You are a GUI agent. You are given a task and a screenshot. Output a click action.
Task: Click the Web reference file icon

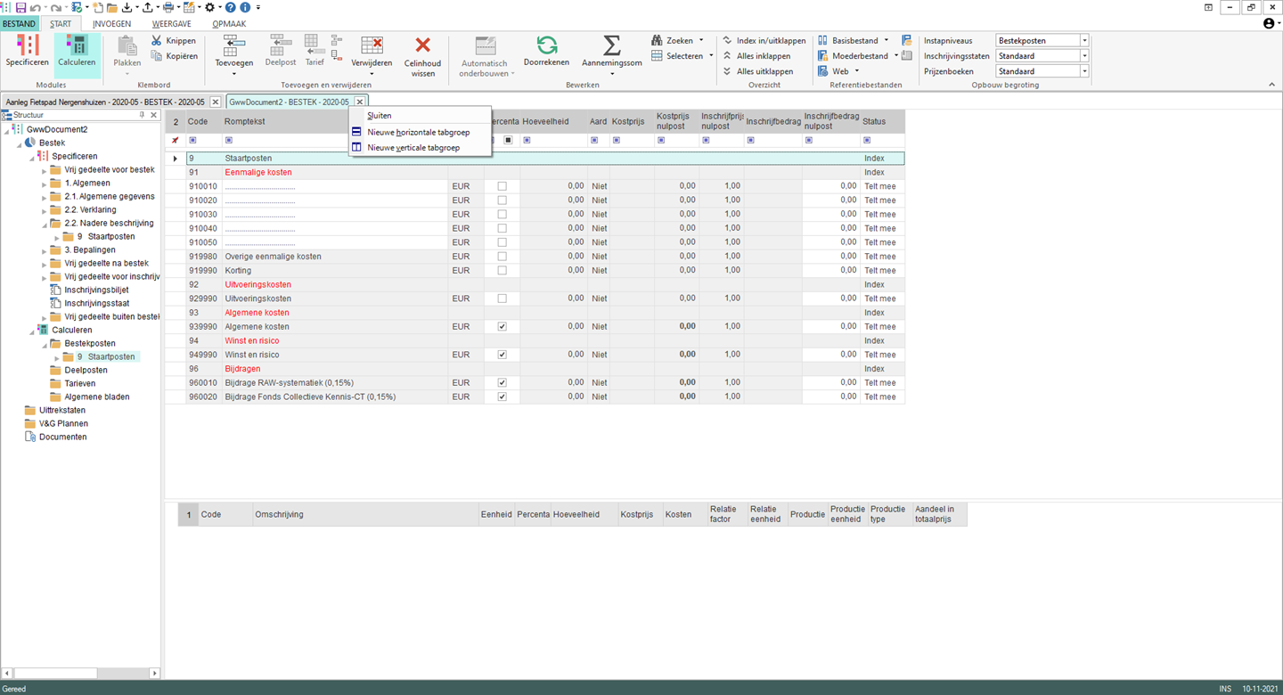pos(822,71)
